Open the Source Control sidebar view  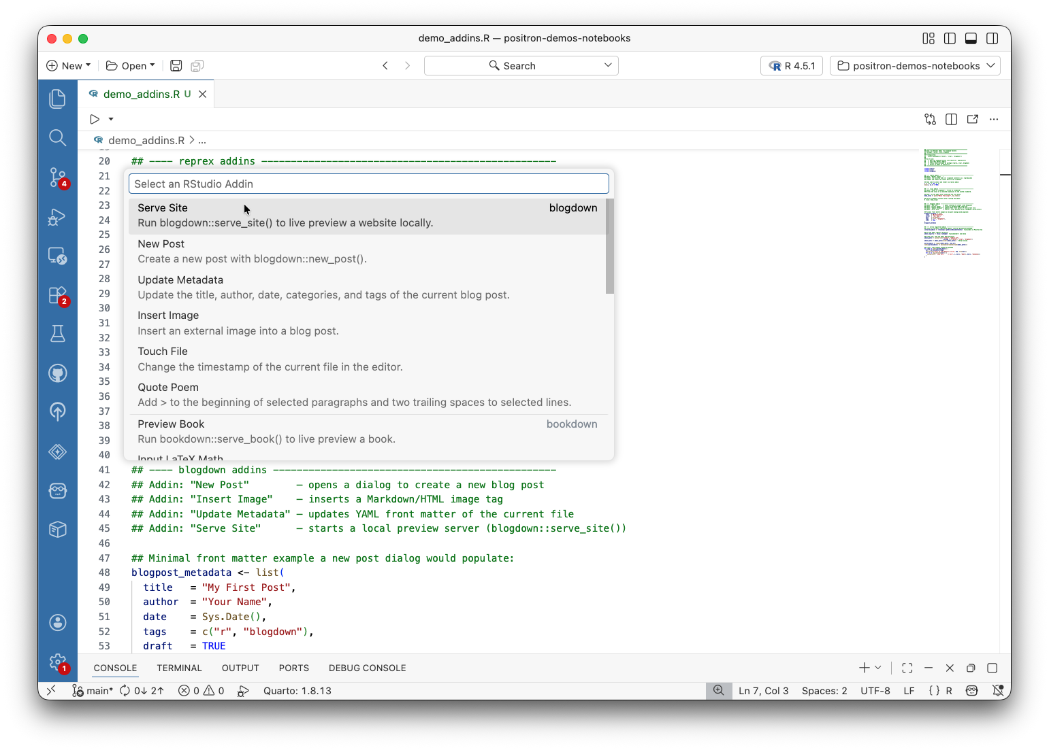coord(58,177)
